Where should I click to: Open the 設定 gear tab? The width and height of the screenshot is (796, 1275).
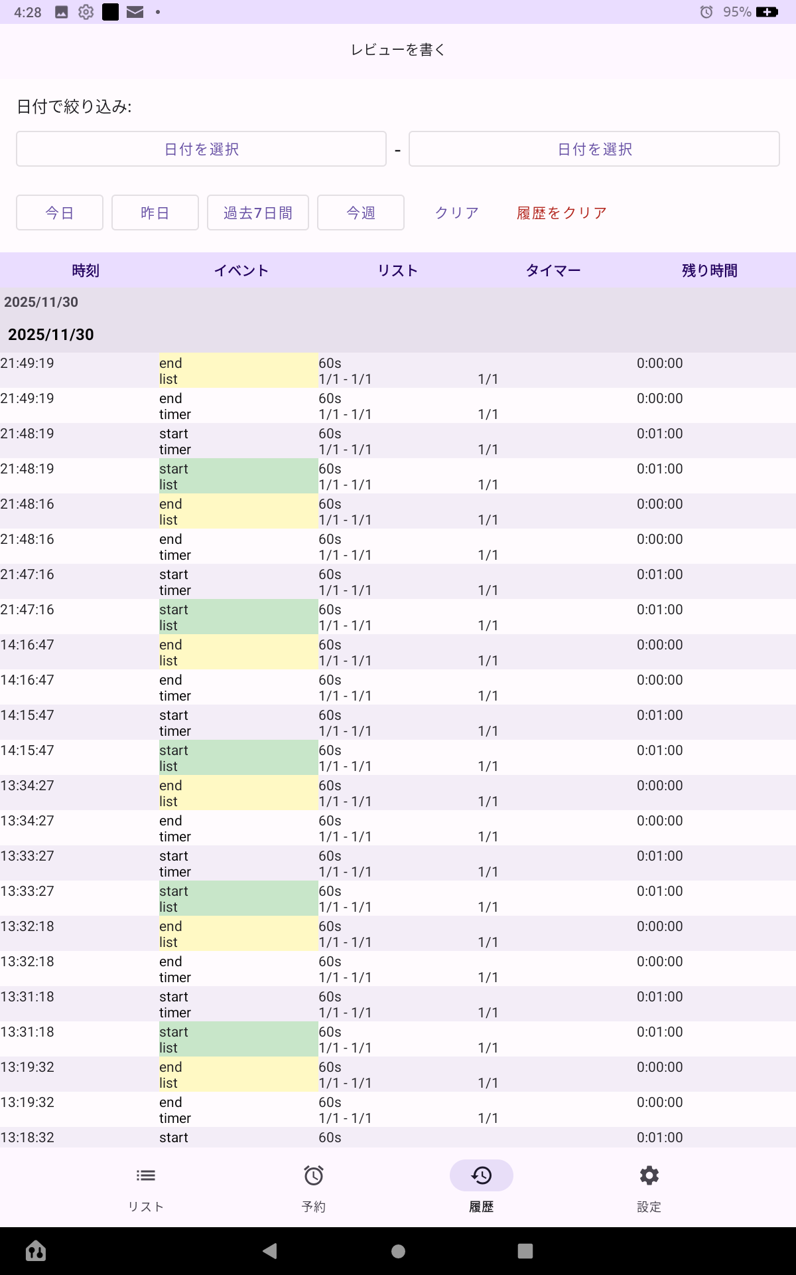649,1176
